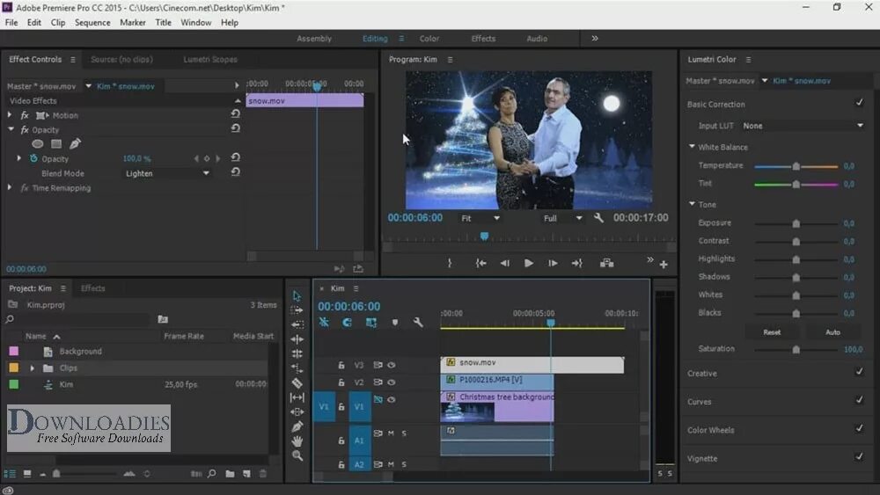
Task: Play the Program Monitor
Action: click(528, 263)
